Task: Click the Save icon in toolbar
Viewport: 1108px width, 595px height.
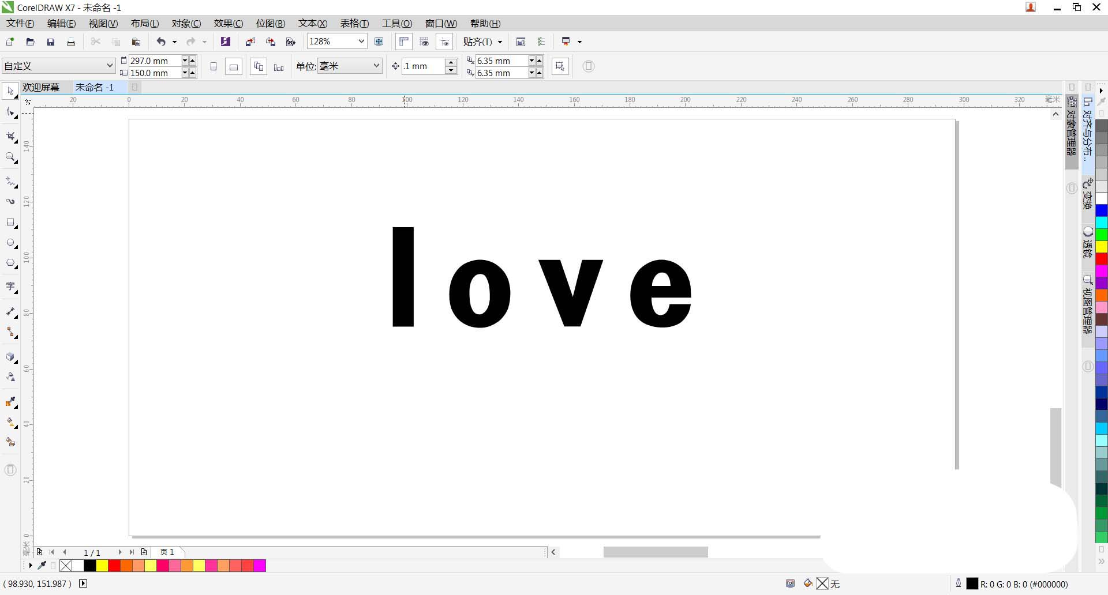Action: 51,42
